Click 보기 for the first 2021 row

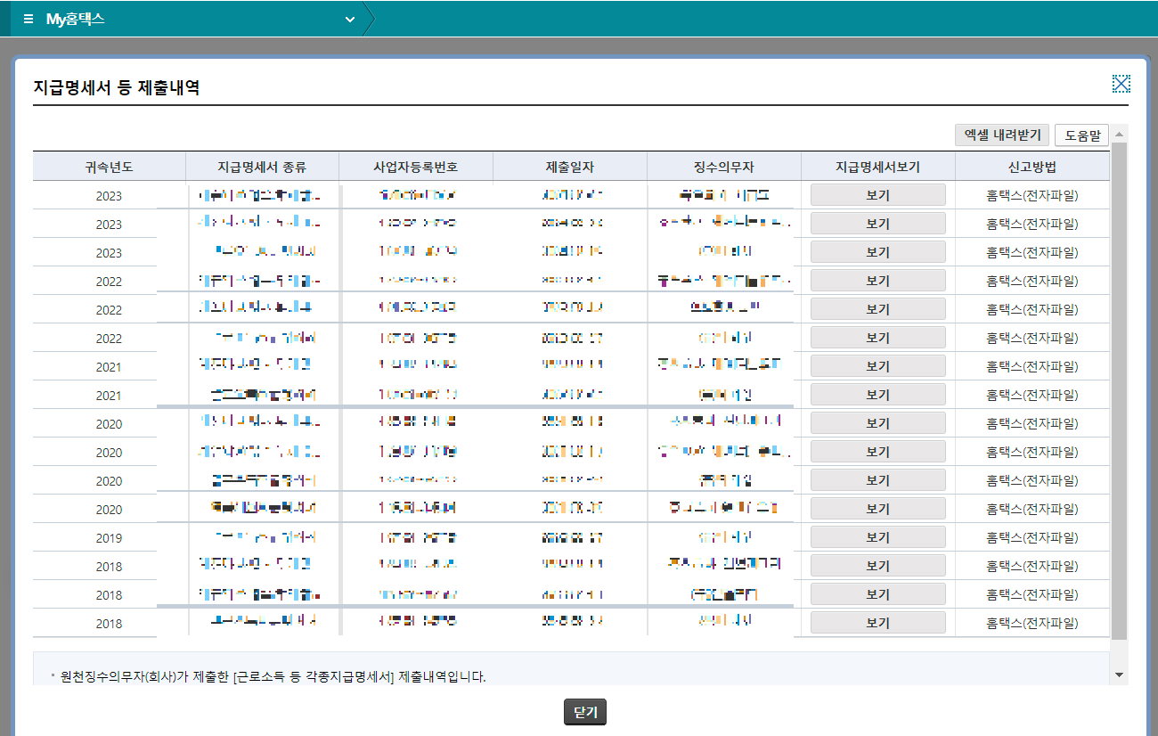pyautogui.click(x=877, y=365)
